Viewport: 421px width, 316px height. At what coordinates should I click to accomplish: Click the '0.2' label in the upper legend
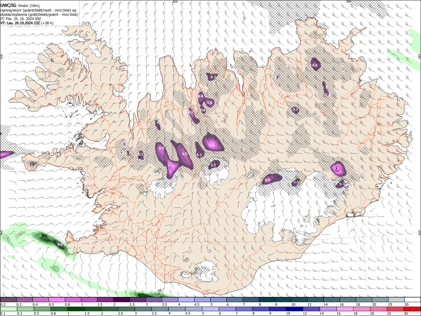[x=3, y=304]
